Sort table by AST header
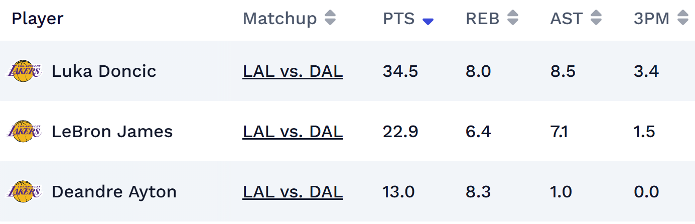This screenshot has width=695, height=224. point(567,19)
